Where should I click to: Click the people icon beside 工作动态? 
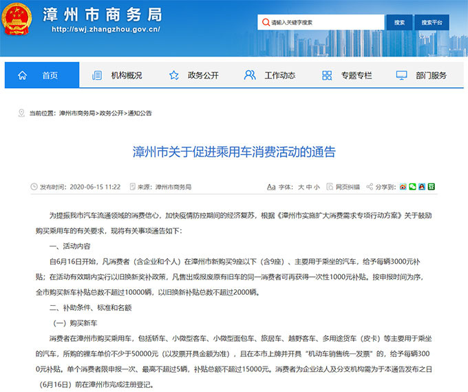[250, 75]
